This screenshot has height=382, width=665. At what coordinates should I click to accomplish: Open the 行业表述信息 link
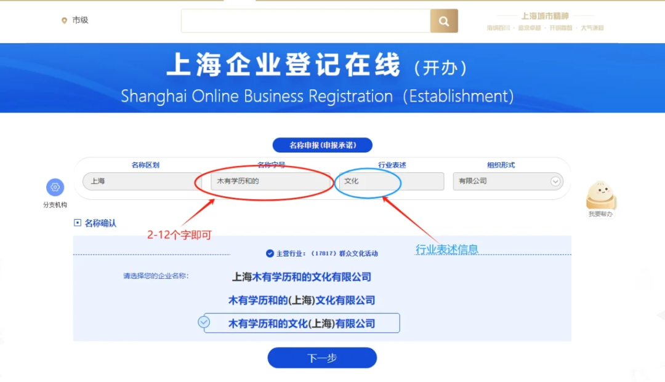coord(448,249)
